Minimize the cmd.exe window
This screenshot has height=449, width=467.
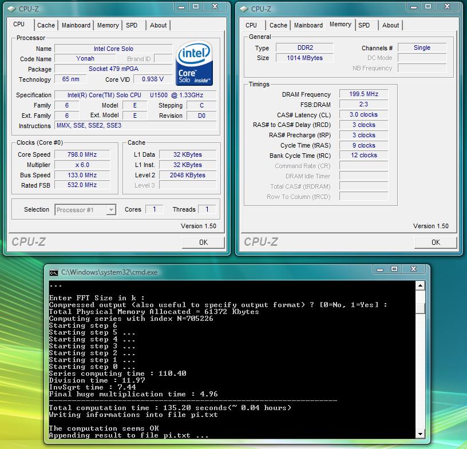click(x=380, y=269)
